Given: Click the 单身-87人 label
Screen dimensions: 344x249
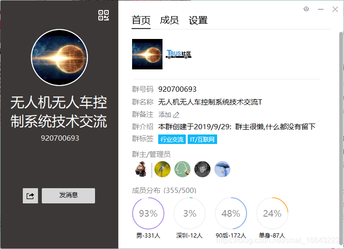Looking at the screenshot, I should click(272, 236).
